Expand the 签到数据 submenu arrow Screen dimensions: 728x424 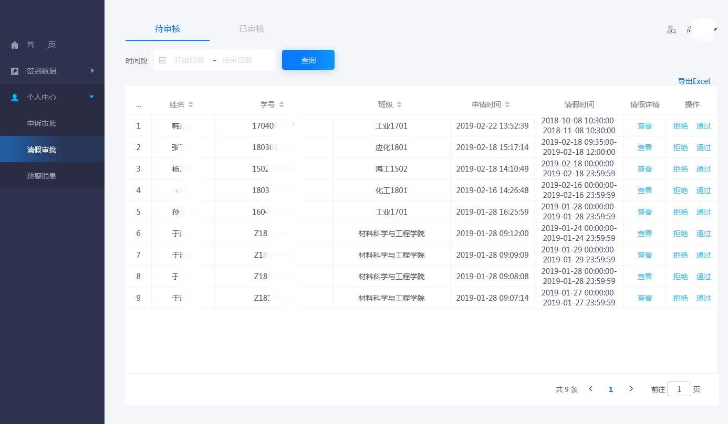pos(92,71)
